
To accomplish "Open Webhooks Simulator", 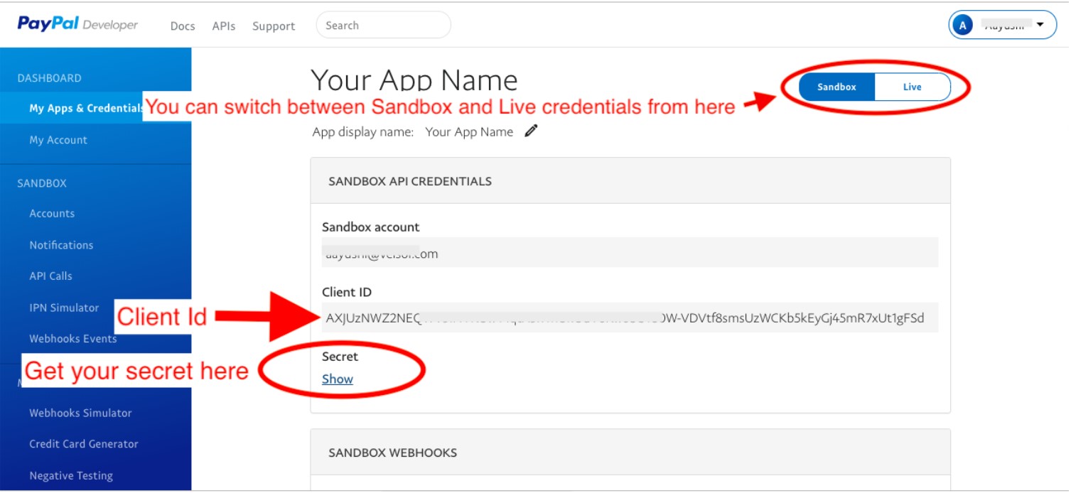I will 80,413.
